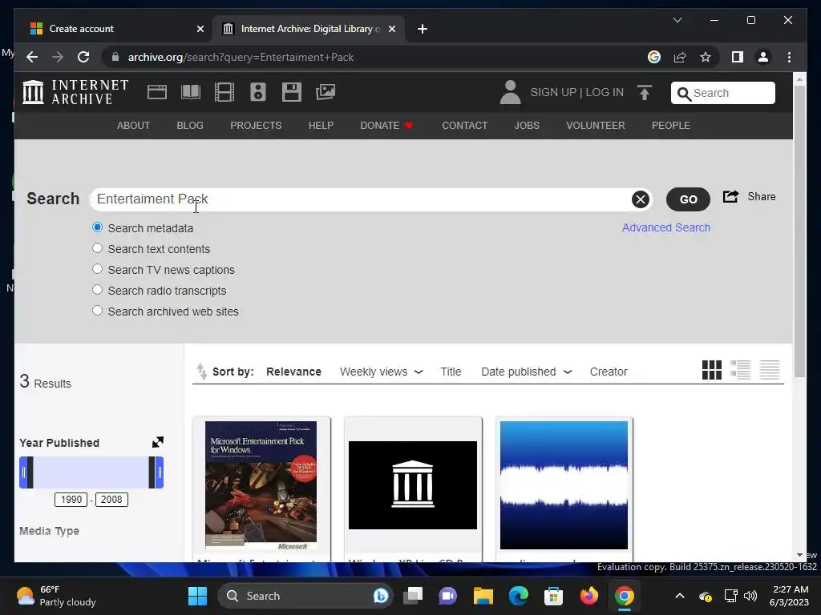Viewport: 821px width, 615px height.
Task: Select Search archived web sites option
Action: [97, 311]
